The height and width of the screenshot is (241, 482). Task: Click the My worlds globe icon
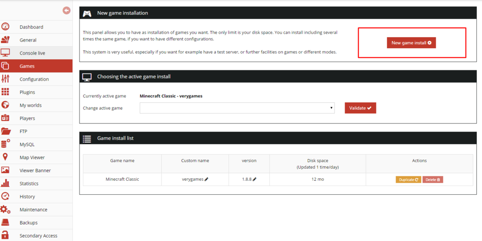click(5, 105)
